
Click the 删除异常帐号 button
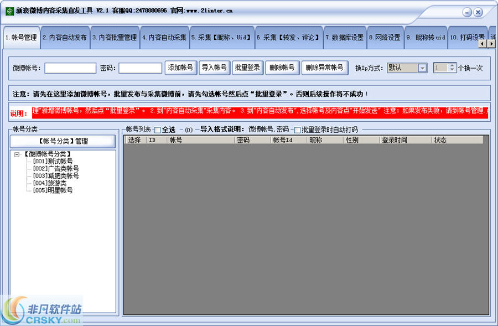[x=324, y=68]
